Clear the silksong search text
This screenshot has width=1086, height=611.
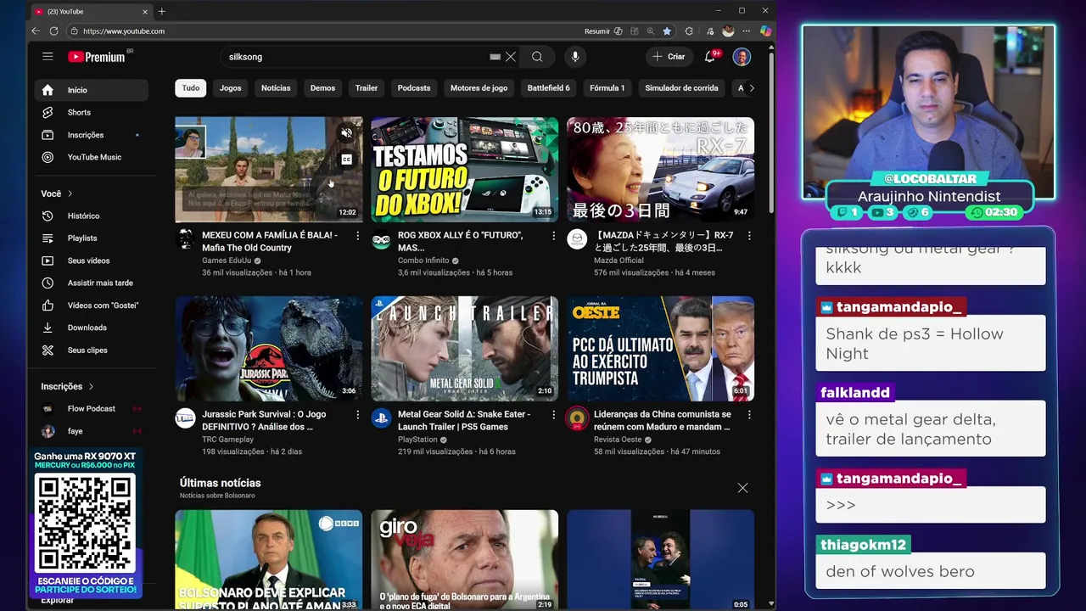[x=511, y=57]
